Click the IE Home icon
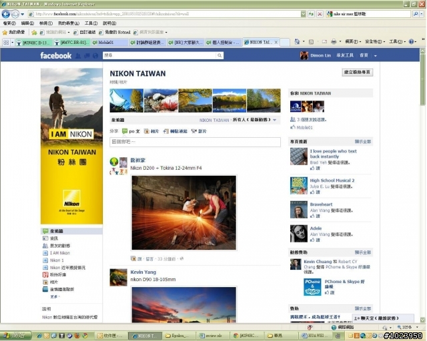 pyautogui.click(x=297, y=41)
